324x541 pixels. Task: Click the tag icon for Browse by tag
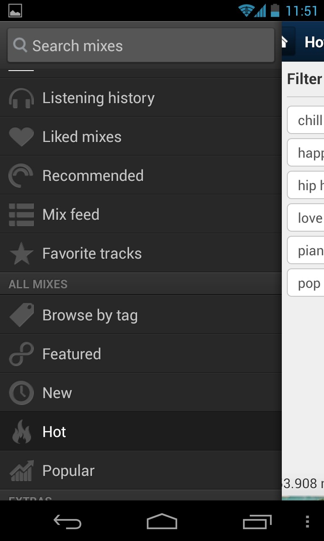click(x=21, y=315)
